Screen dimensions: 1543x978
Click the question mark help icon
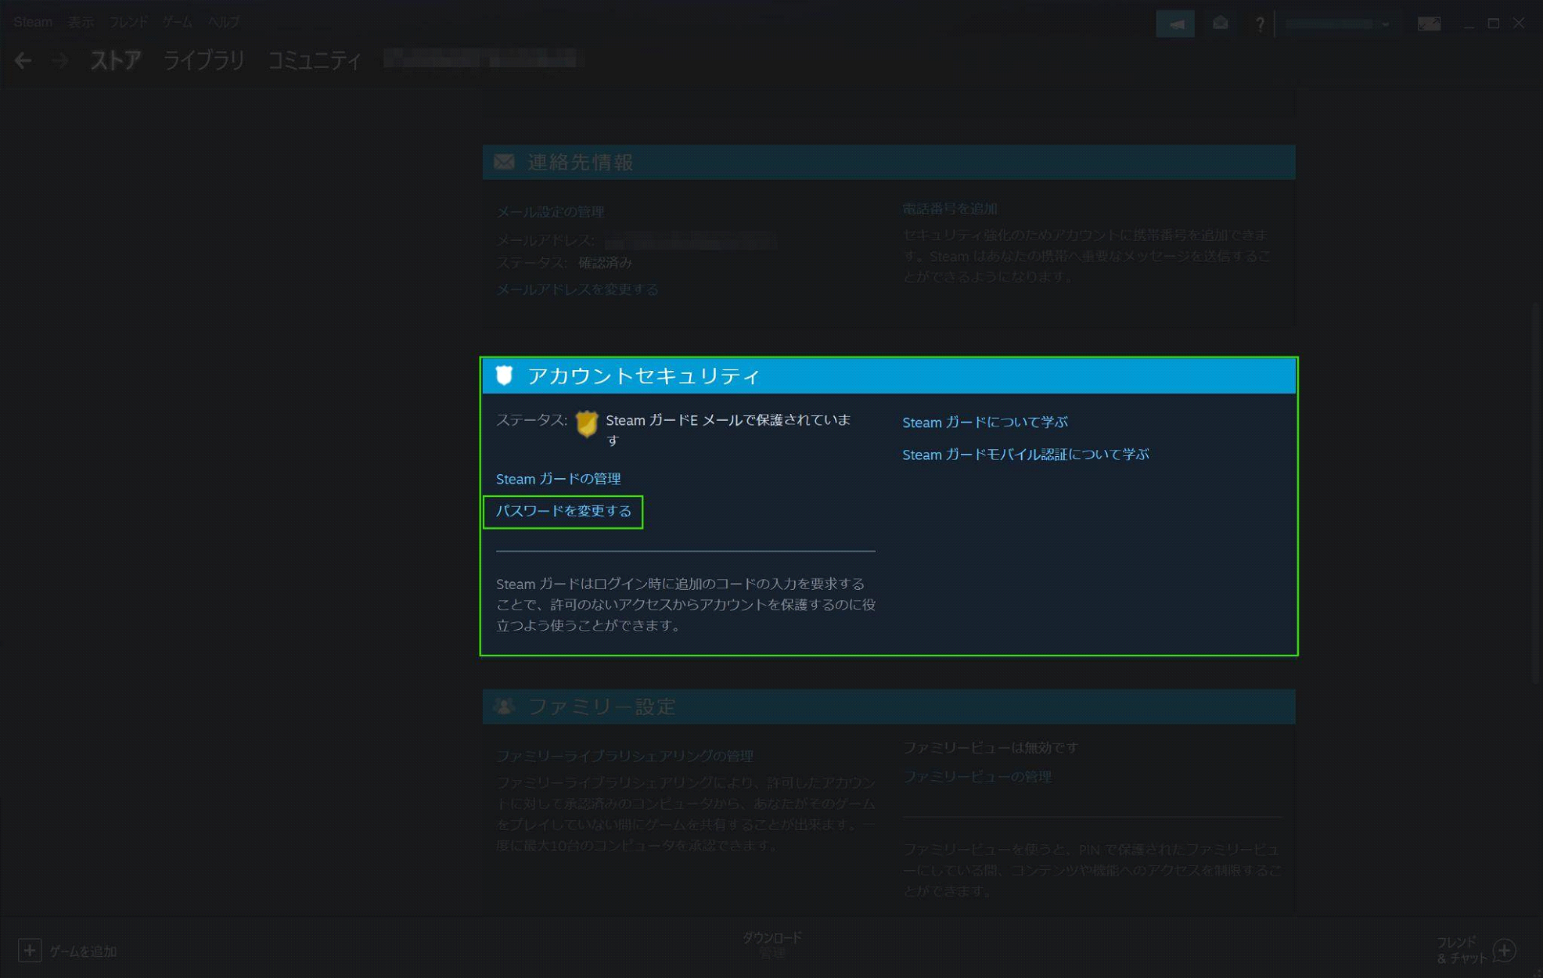1259,23
